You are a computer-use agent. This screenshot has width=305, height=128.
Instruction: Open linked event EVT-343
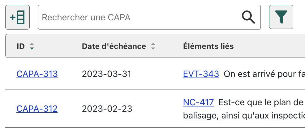[201, 74]
